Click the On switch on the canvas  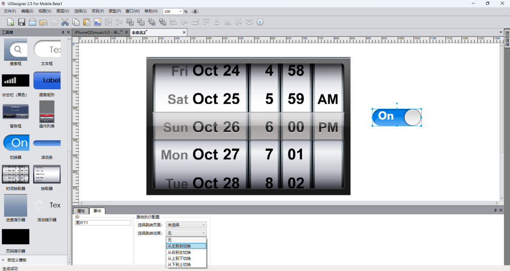pos(396,117)
